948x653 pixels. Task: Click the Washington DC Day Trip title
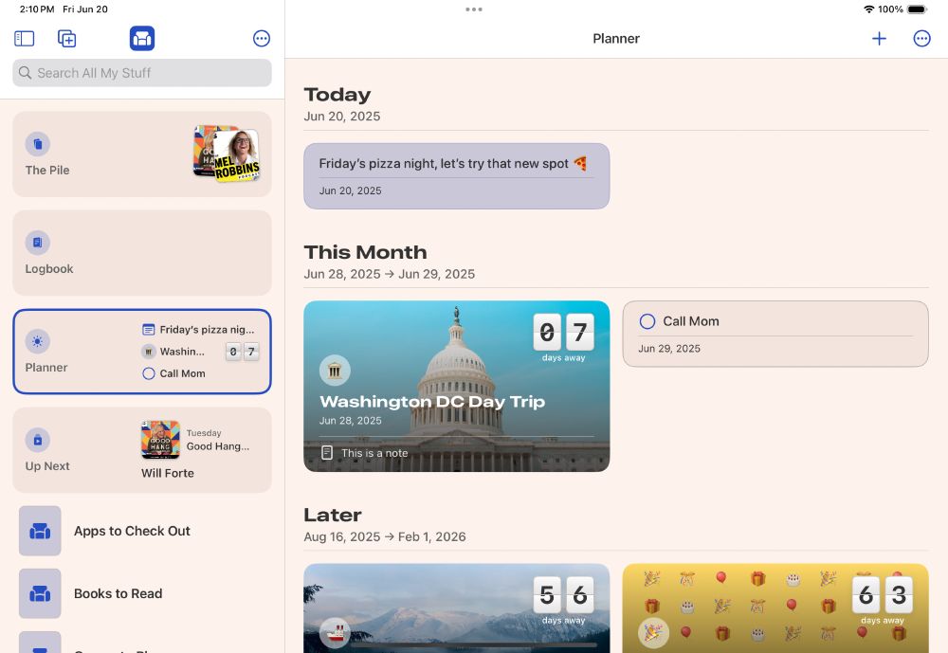(x=432, y=402)
